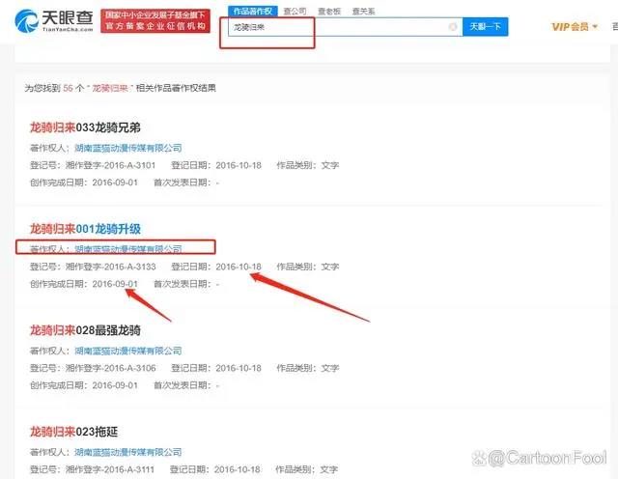Switch to the 查关系 tab
This screenshot has width=618, height=479.
tap(363, 12)
